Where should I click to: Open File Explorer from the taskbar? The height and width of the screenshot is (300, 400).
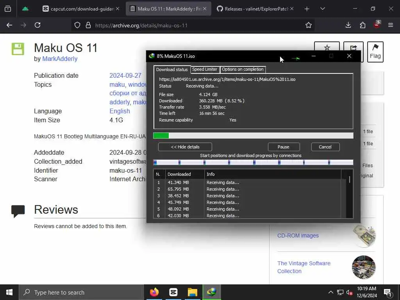193,292
